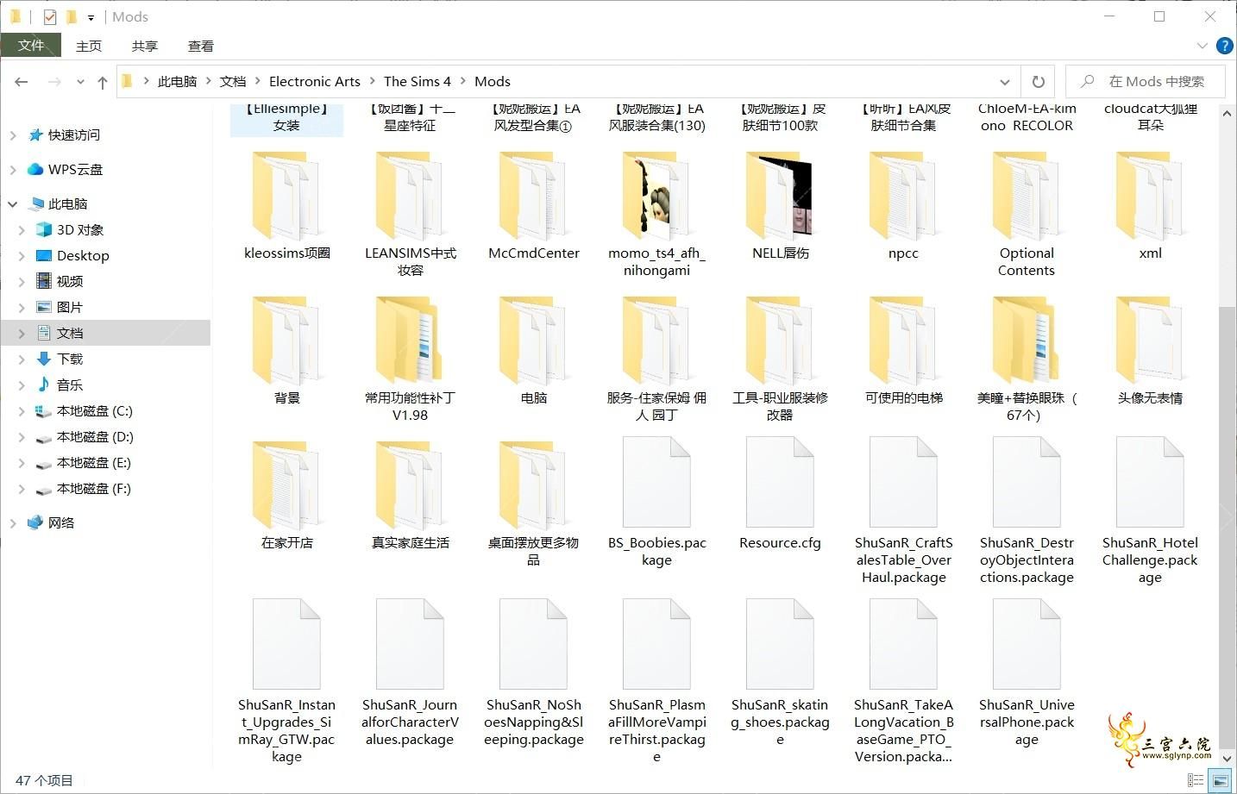The height and width of the screenshot is (794, 1237).
Task: Expand the 本地磁盘 (C:) tree node
Action: point(22,411)
